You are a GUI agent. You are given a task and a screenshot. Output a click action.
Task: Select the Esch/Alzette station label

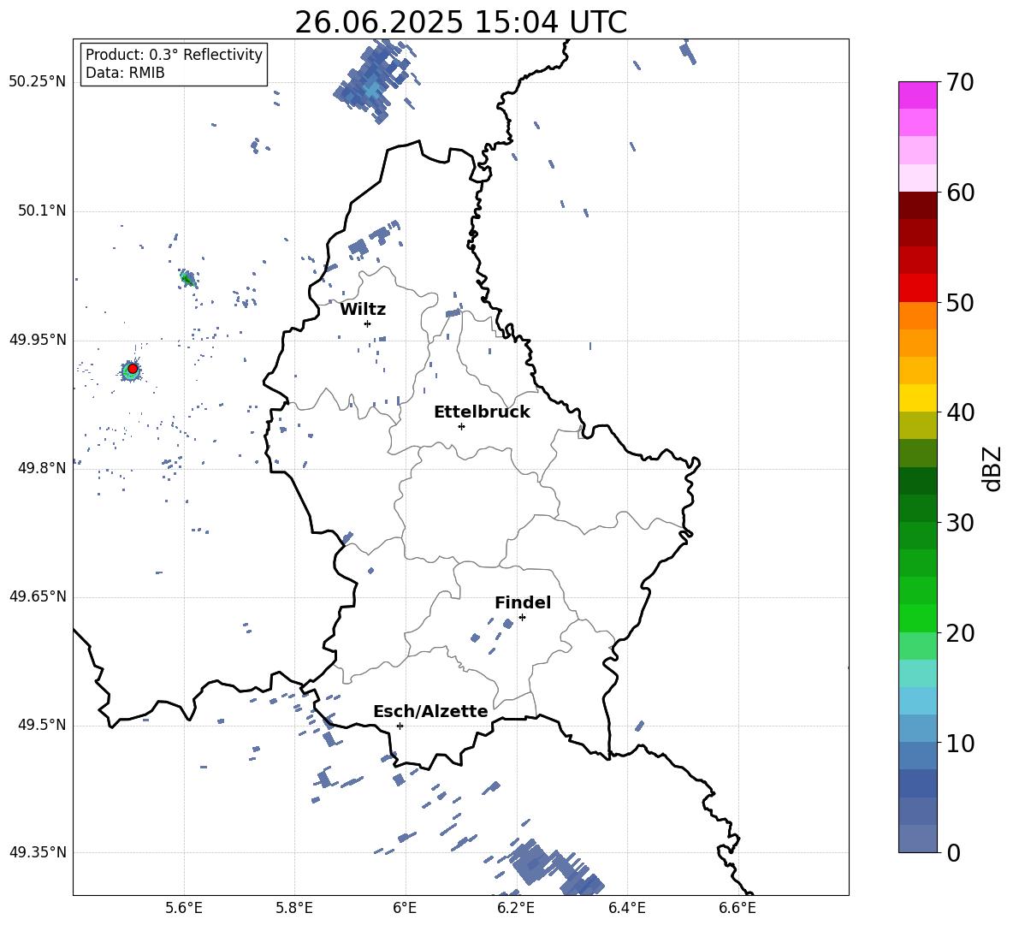click(430, 711)
